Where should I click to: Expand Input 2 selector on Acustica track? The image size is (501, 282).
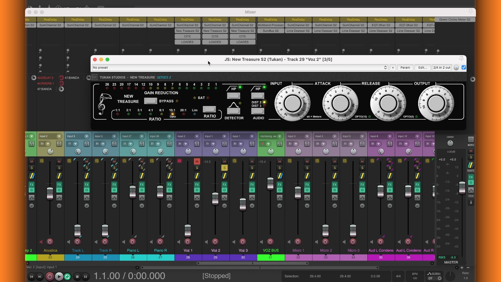tap(59, 136)
